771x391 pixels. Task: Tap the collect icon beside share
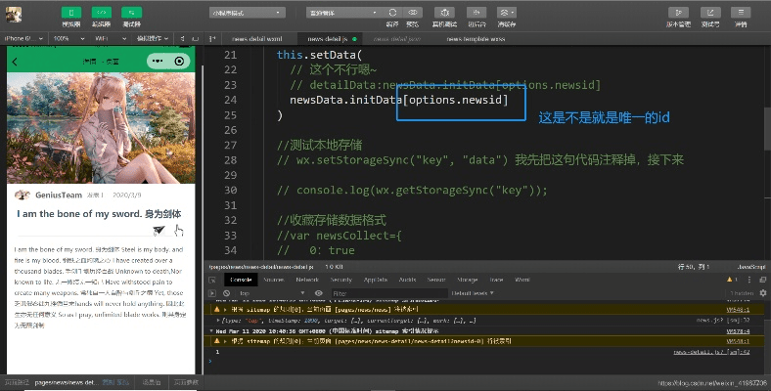click(178, 230)
